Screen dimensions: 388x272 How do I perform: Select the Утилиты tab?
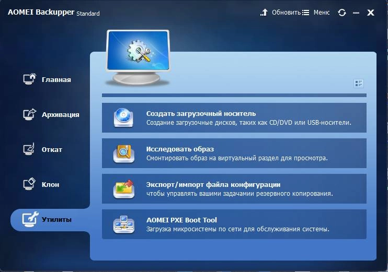click(x=50, y=220)
